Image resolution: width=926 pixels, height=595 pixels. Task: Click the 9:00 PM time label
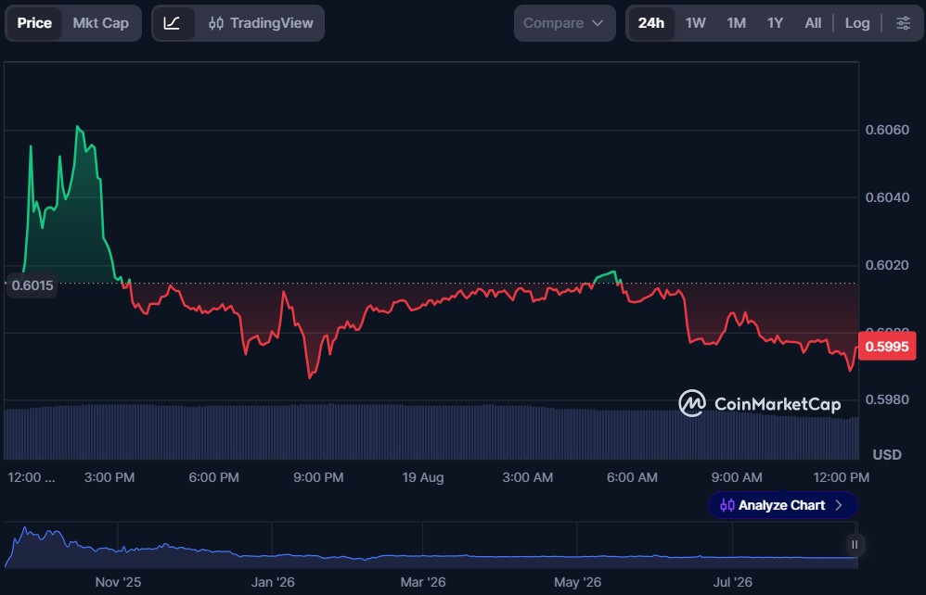click(x=318, y=477)
